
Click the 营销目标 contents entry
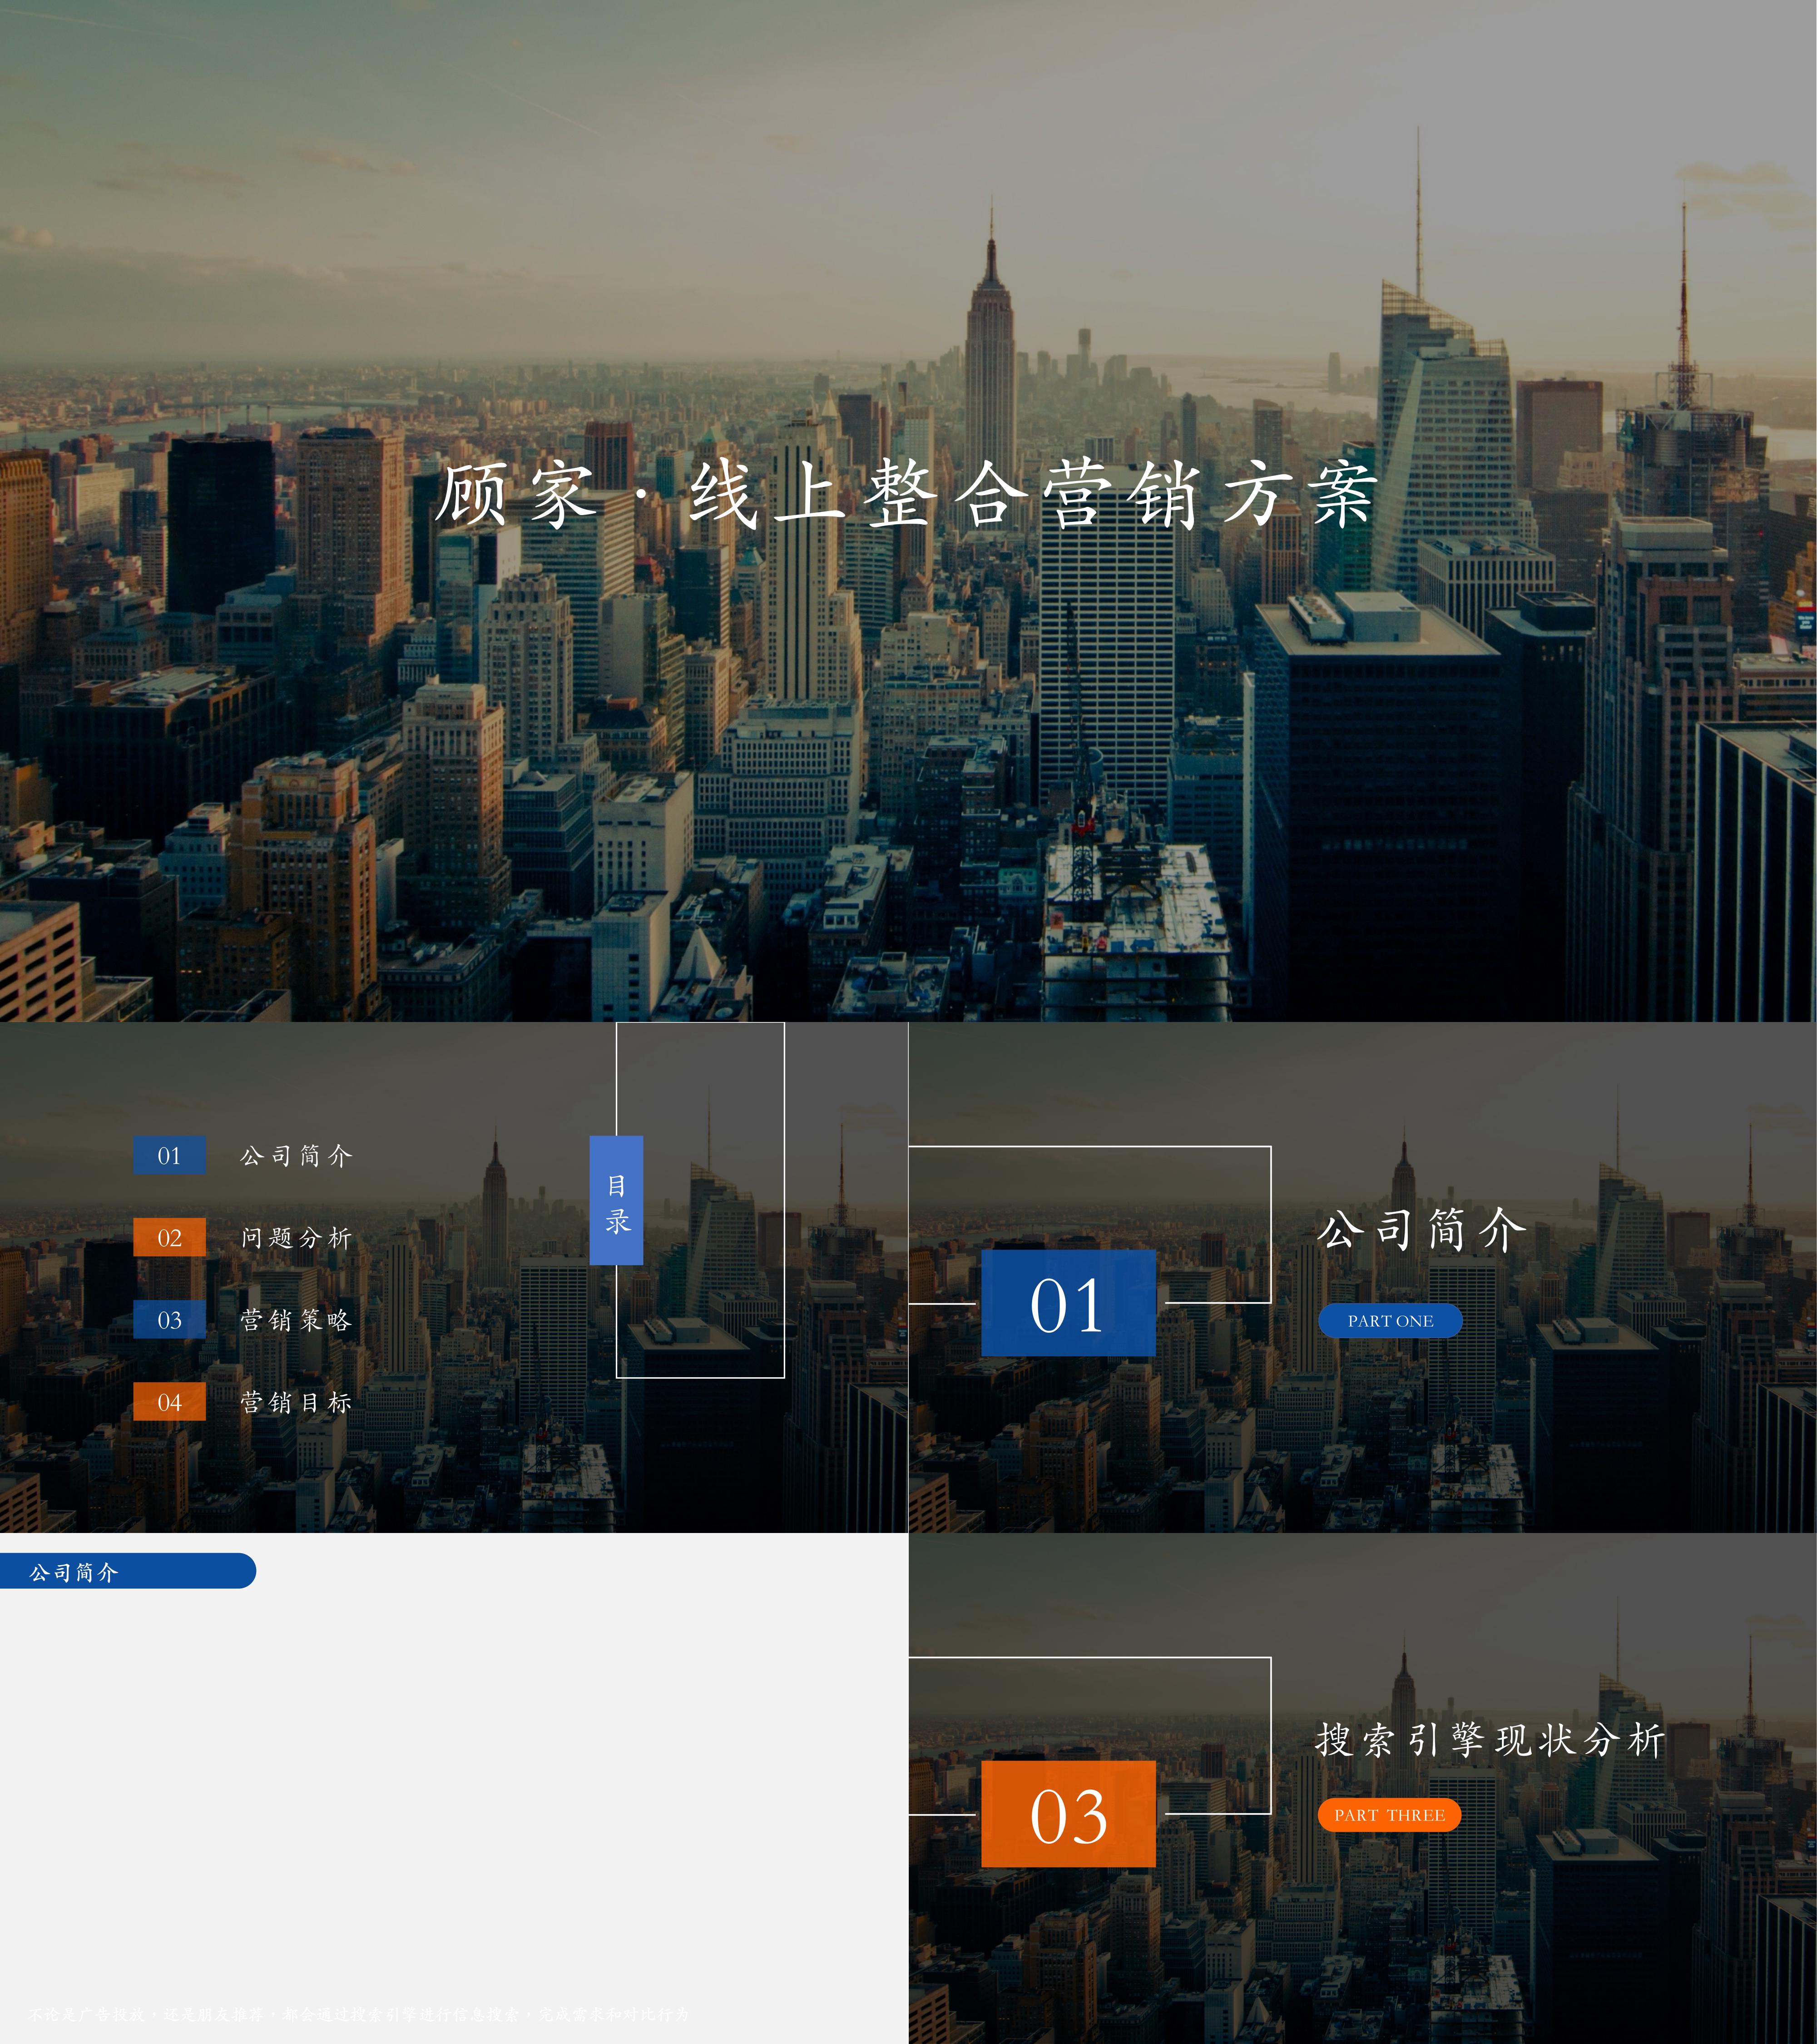coord(296,1402)
